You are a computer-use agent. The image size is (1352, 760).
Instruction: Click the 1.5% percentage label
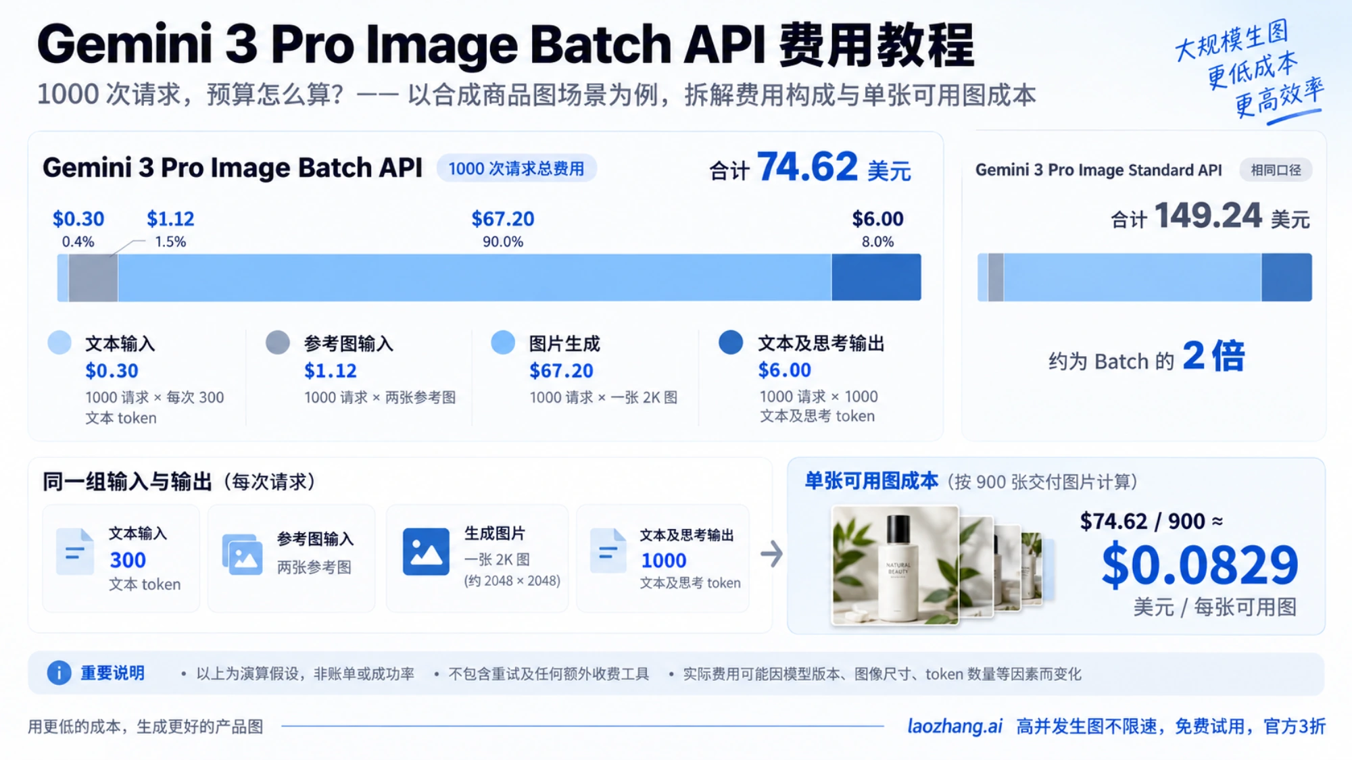[x=170, y=242]
